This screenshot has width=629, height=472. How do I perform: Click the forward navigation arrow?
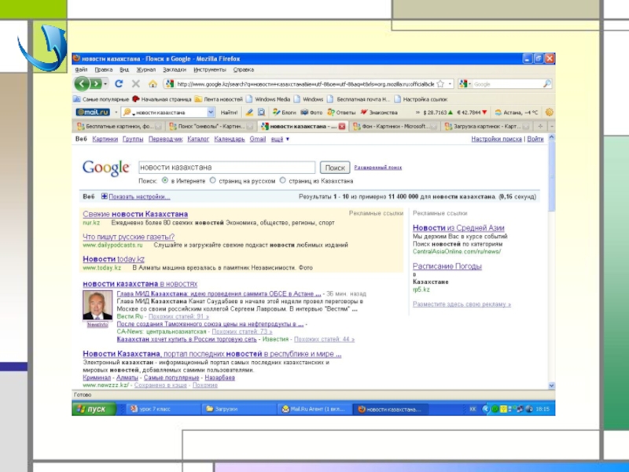tap(96, 84)
